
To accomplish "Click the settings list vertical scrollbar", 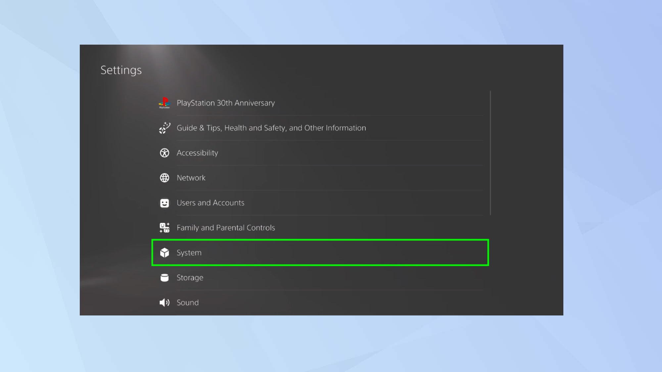I will tap(490, 153).
